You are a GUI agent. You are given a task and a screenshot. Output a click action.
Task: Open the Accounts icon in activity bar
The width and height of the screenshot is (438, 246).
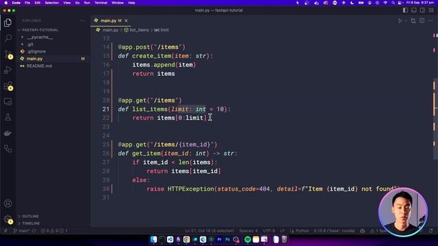pyautogui.click(x=8, y=204)
